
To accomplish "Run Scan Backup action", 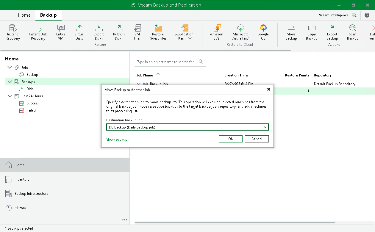I will (353, 32).
